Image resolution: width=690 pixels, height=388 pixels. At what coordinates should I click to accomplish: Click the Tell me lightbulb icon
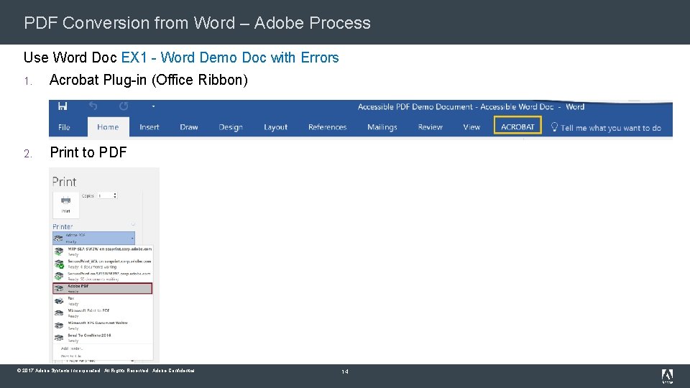pos(554,127)
